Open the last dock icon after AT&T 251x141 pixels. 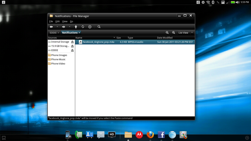pos(183,135)
